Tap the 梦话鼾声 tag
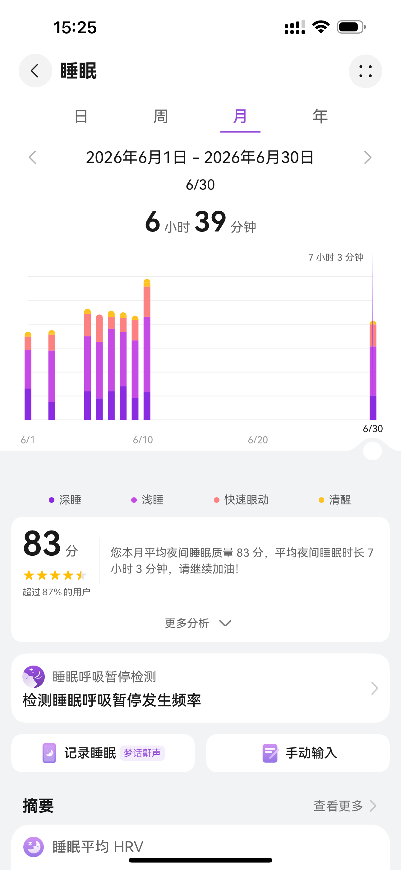The width and height of the screenshot is (401, 870). coord(142,753)
